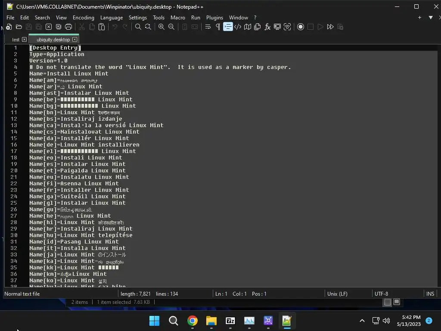Paste clipboard using the Paste toolbar icon

point(102,27)
